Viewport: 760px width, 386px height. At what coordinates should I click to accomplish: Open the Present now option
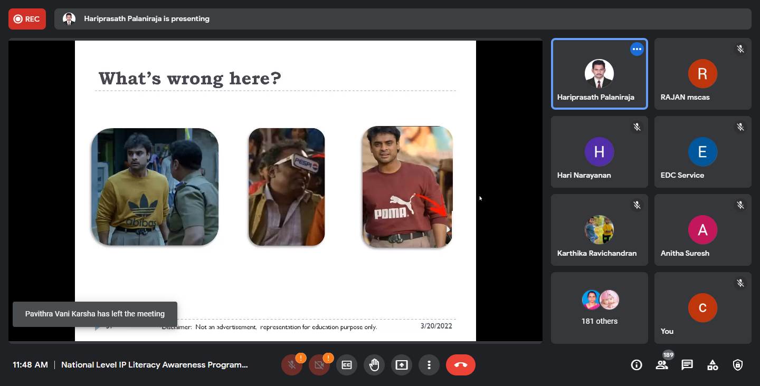coord(402,365)
